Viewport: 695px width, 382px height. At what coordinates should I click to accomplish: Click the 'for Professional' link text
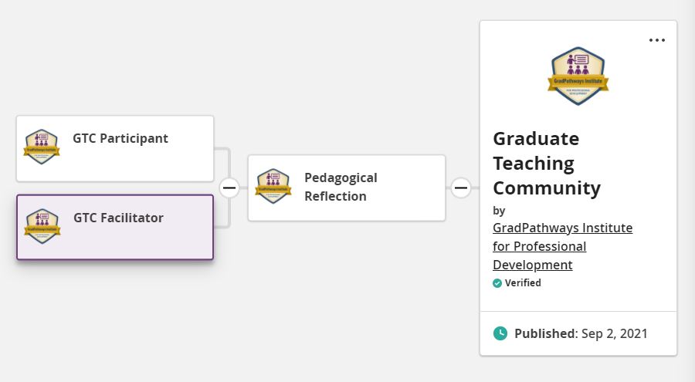point(540,246)
